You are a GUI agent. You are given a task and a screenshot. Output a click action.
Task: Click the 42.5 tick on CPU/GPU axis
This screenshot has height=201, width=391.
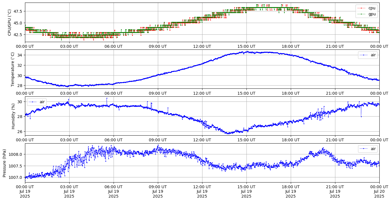point(18,35)
